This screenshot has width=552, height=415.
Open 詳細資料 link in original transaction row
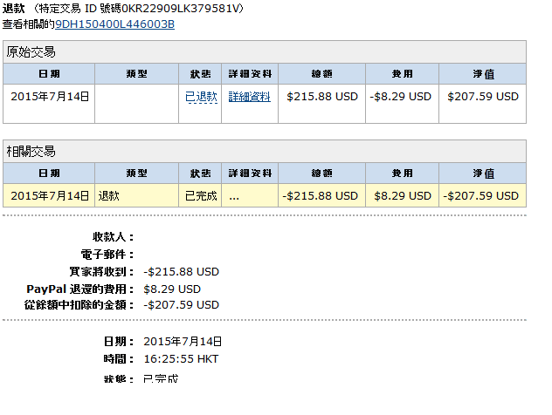pyautogui.click(x=249, y=97)
